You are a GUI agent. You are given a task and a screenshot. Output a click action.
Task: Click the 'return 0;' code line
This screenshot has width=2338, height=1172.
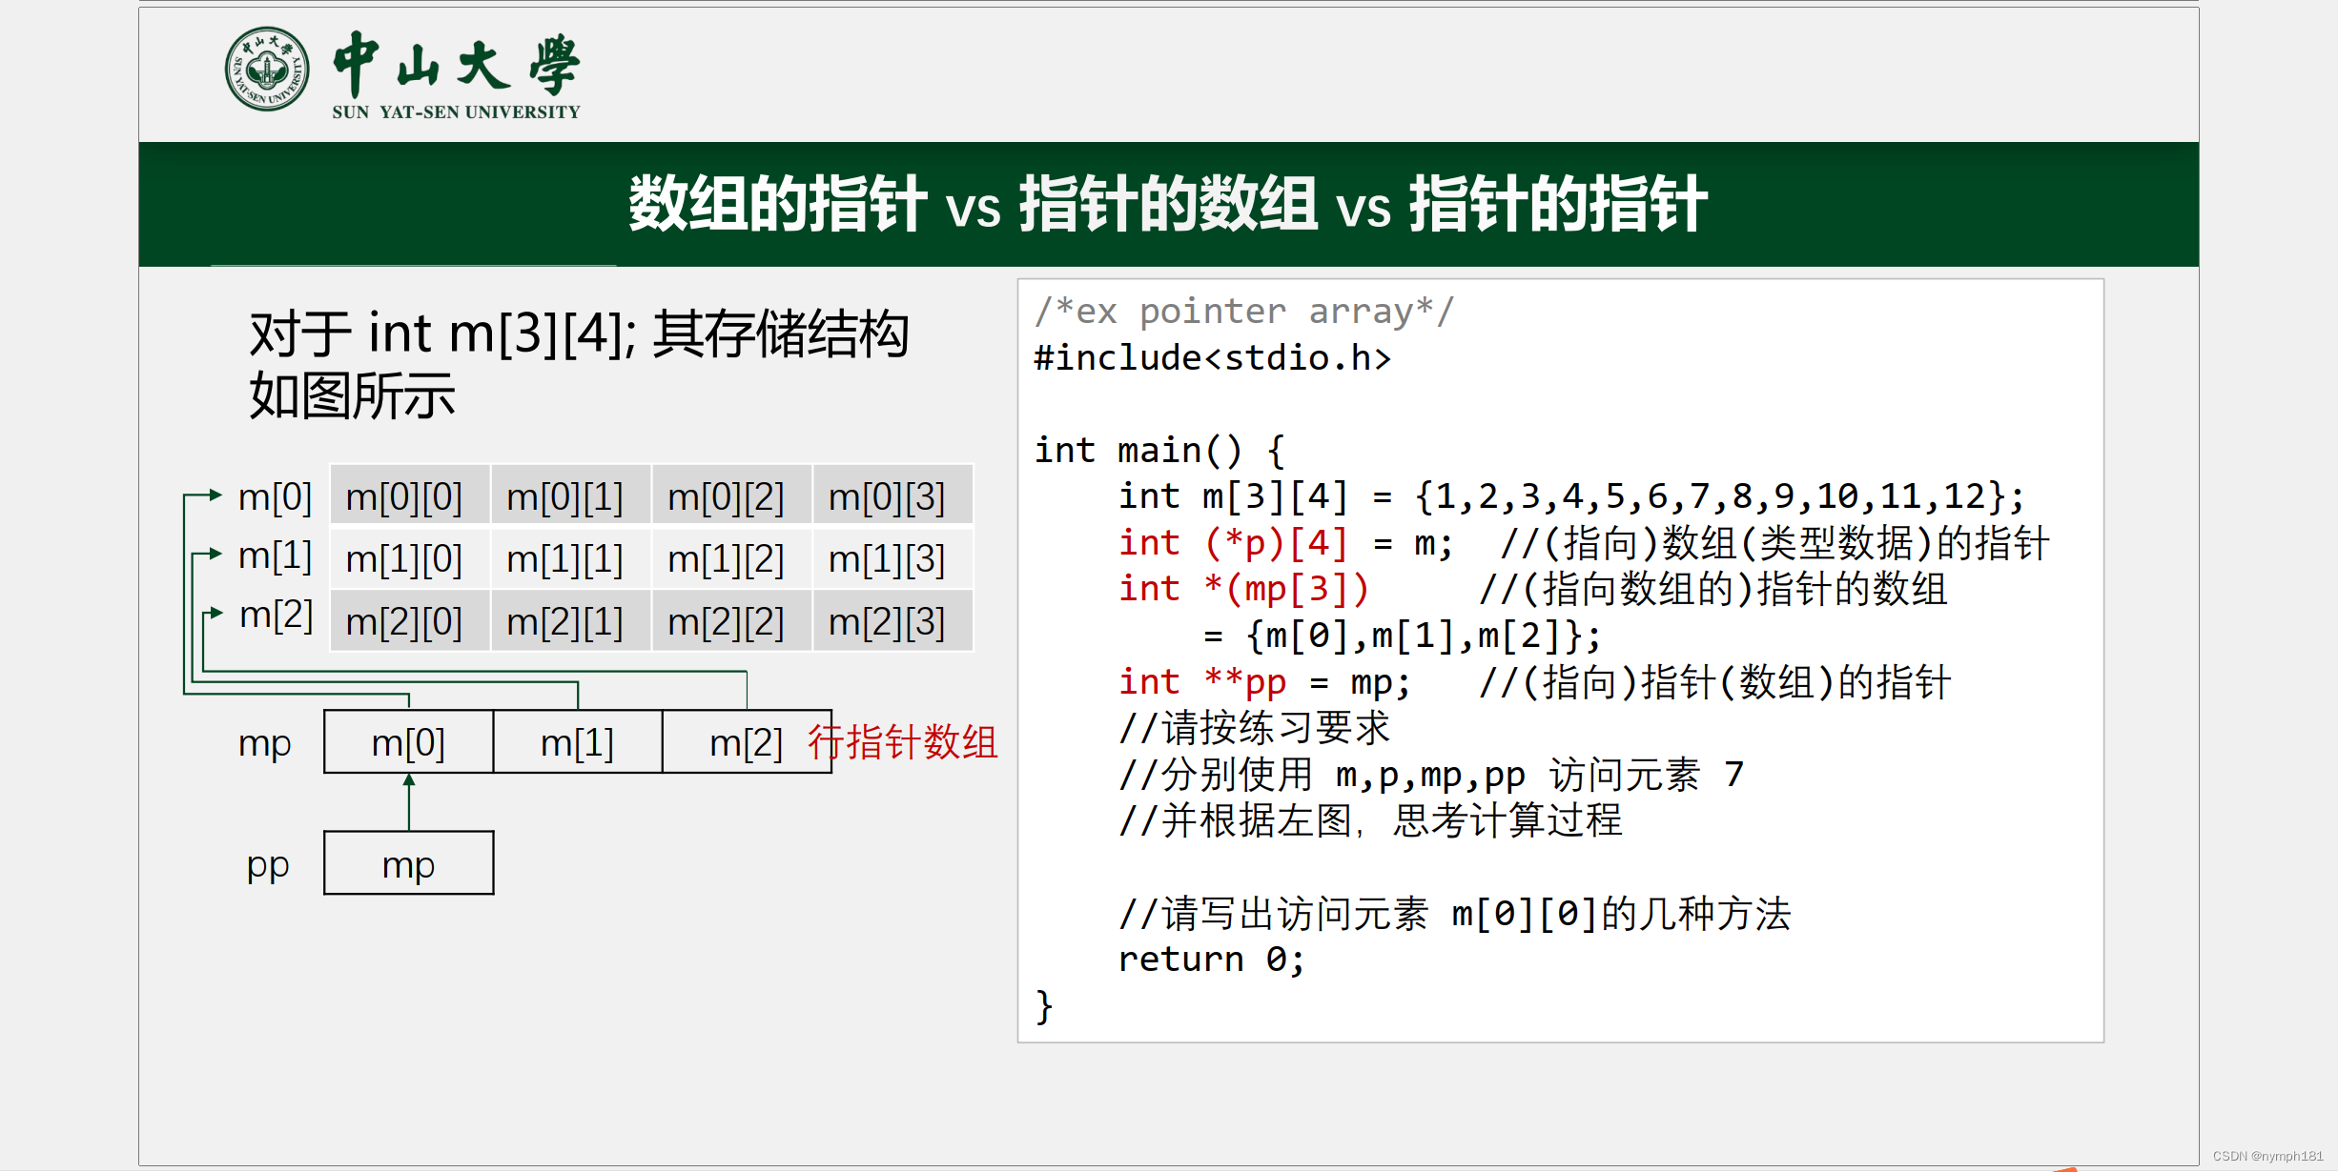pyautogui.click(x=1211, y=959)
